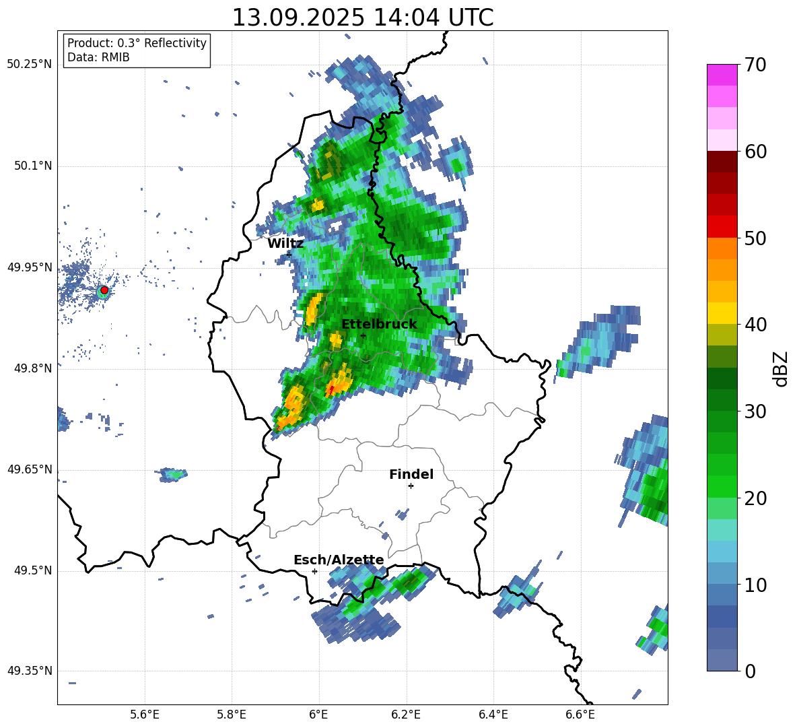
Task: Click the 49.8°N latitude label
Action: [x=32, y=368]
